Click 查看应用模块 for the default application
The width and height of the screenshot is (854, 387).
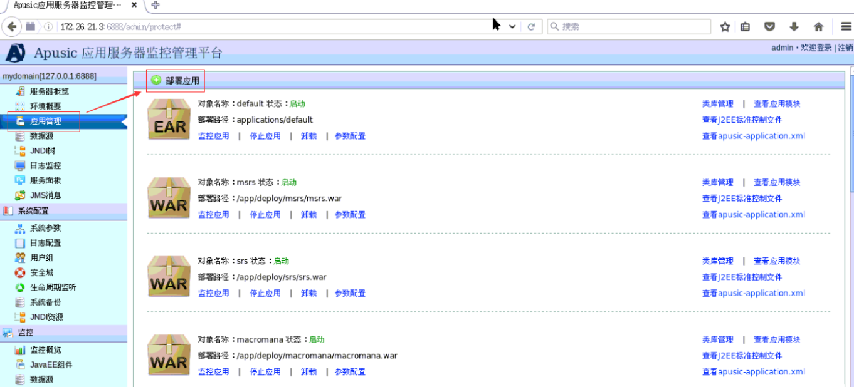pyautogui.click(x=777, y=104)
